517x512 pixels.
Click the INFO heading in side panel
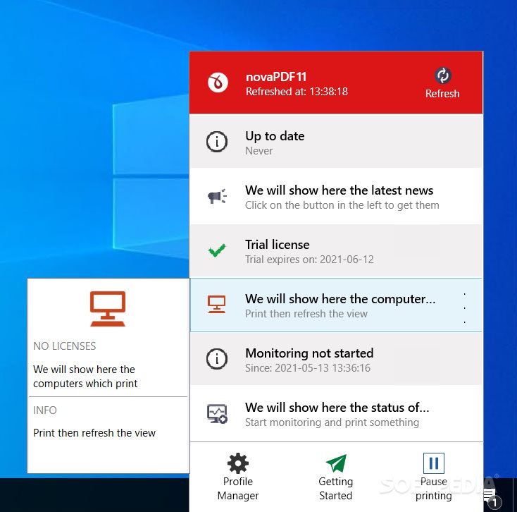(x=45, y=410)
